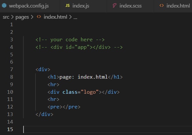Click the pages breadcrumb segment
Image resolution: width=192 pixels, height=135 pixels.
(22, 17)
